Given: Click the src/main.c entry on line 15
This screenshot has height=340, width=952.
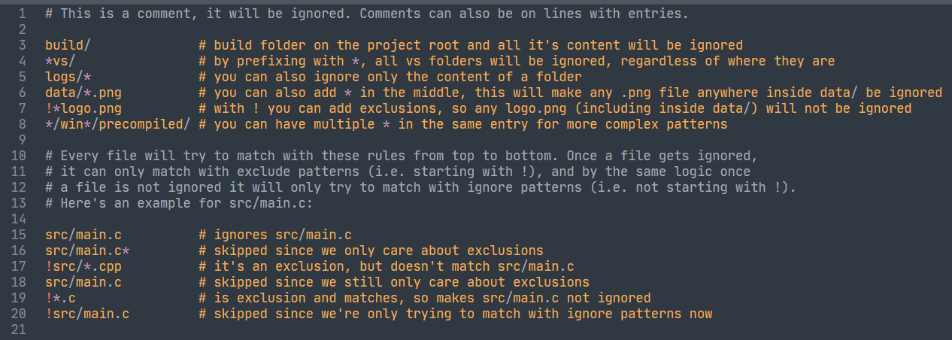Looking at the screenshot, I should point(83,235).
